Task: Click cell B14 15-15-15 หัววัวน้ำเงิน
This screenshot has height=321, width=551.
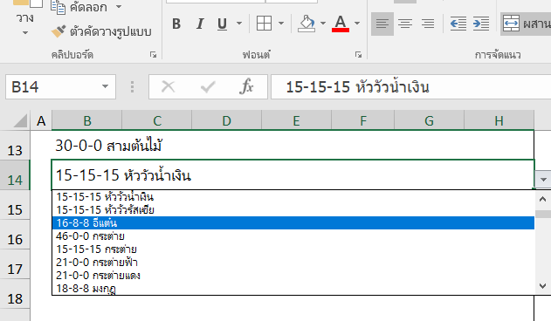Action: [293, 175]
